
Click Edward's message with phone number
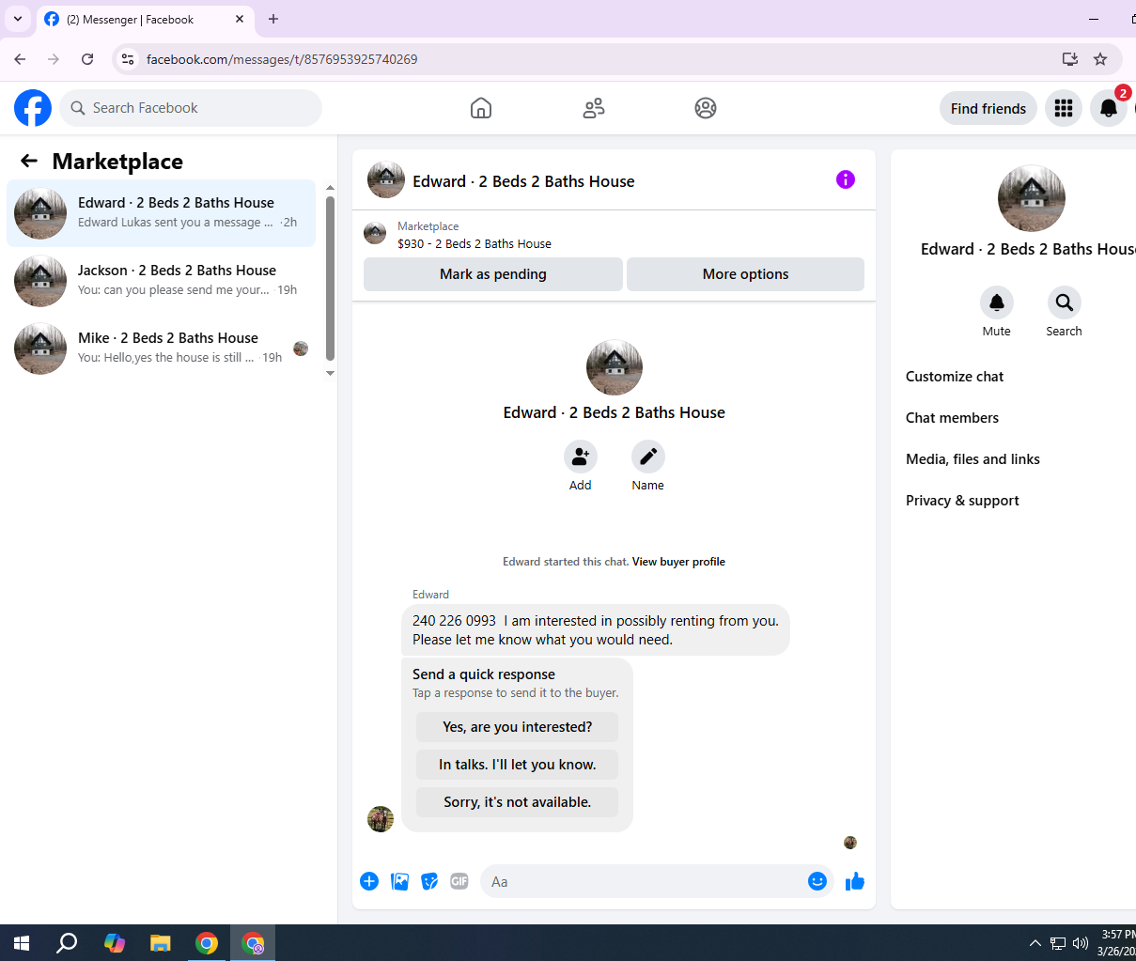596,630
